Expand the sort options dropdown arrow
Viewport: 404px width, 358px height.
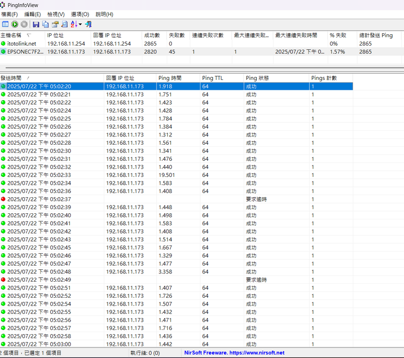coord(80,24)
